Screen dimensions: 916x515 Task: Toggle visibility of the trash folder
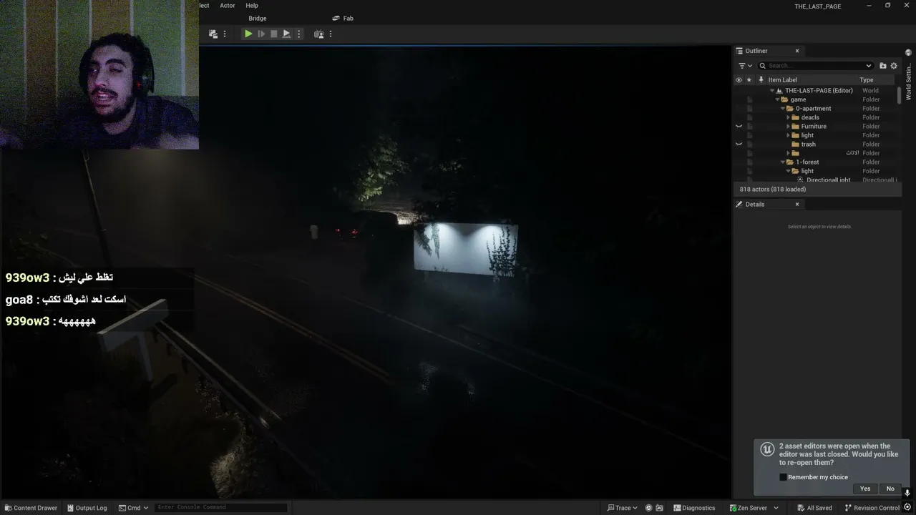click(739, 144)
